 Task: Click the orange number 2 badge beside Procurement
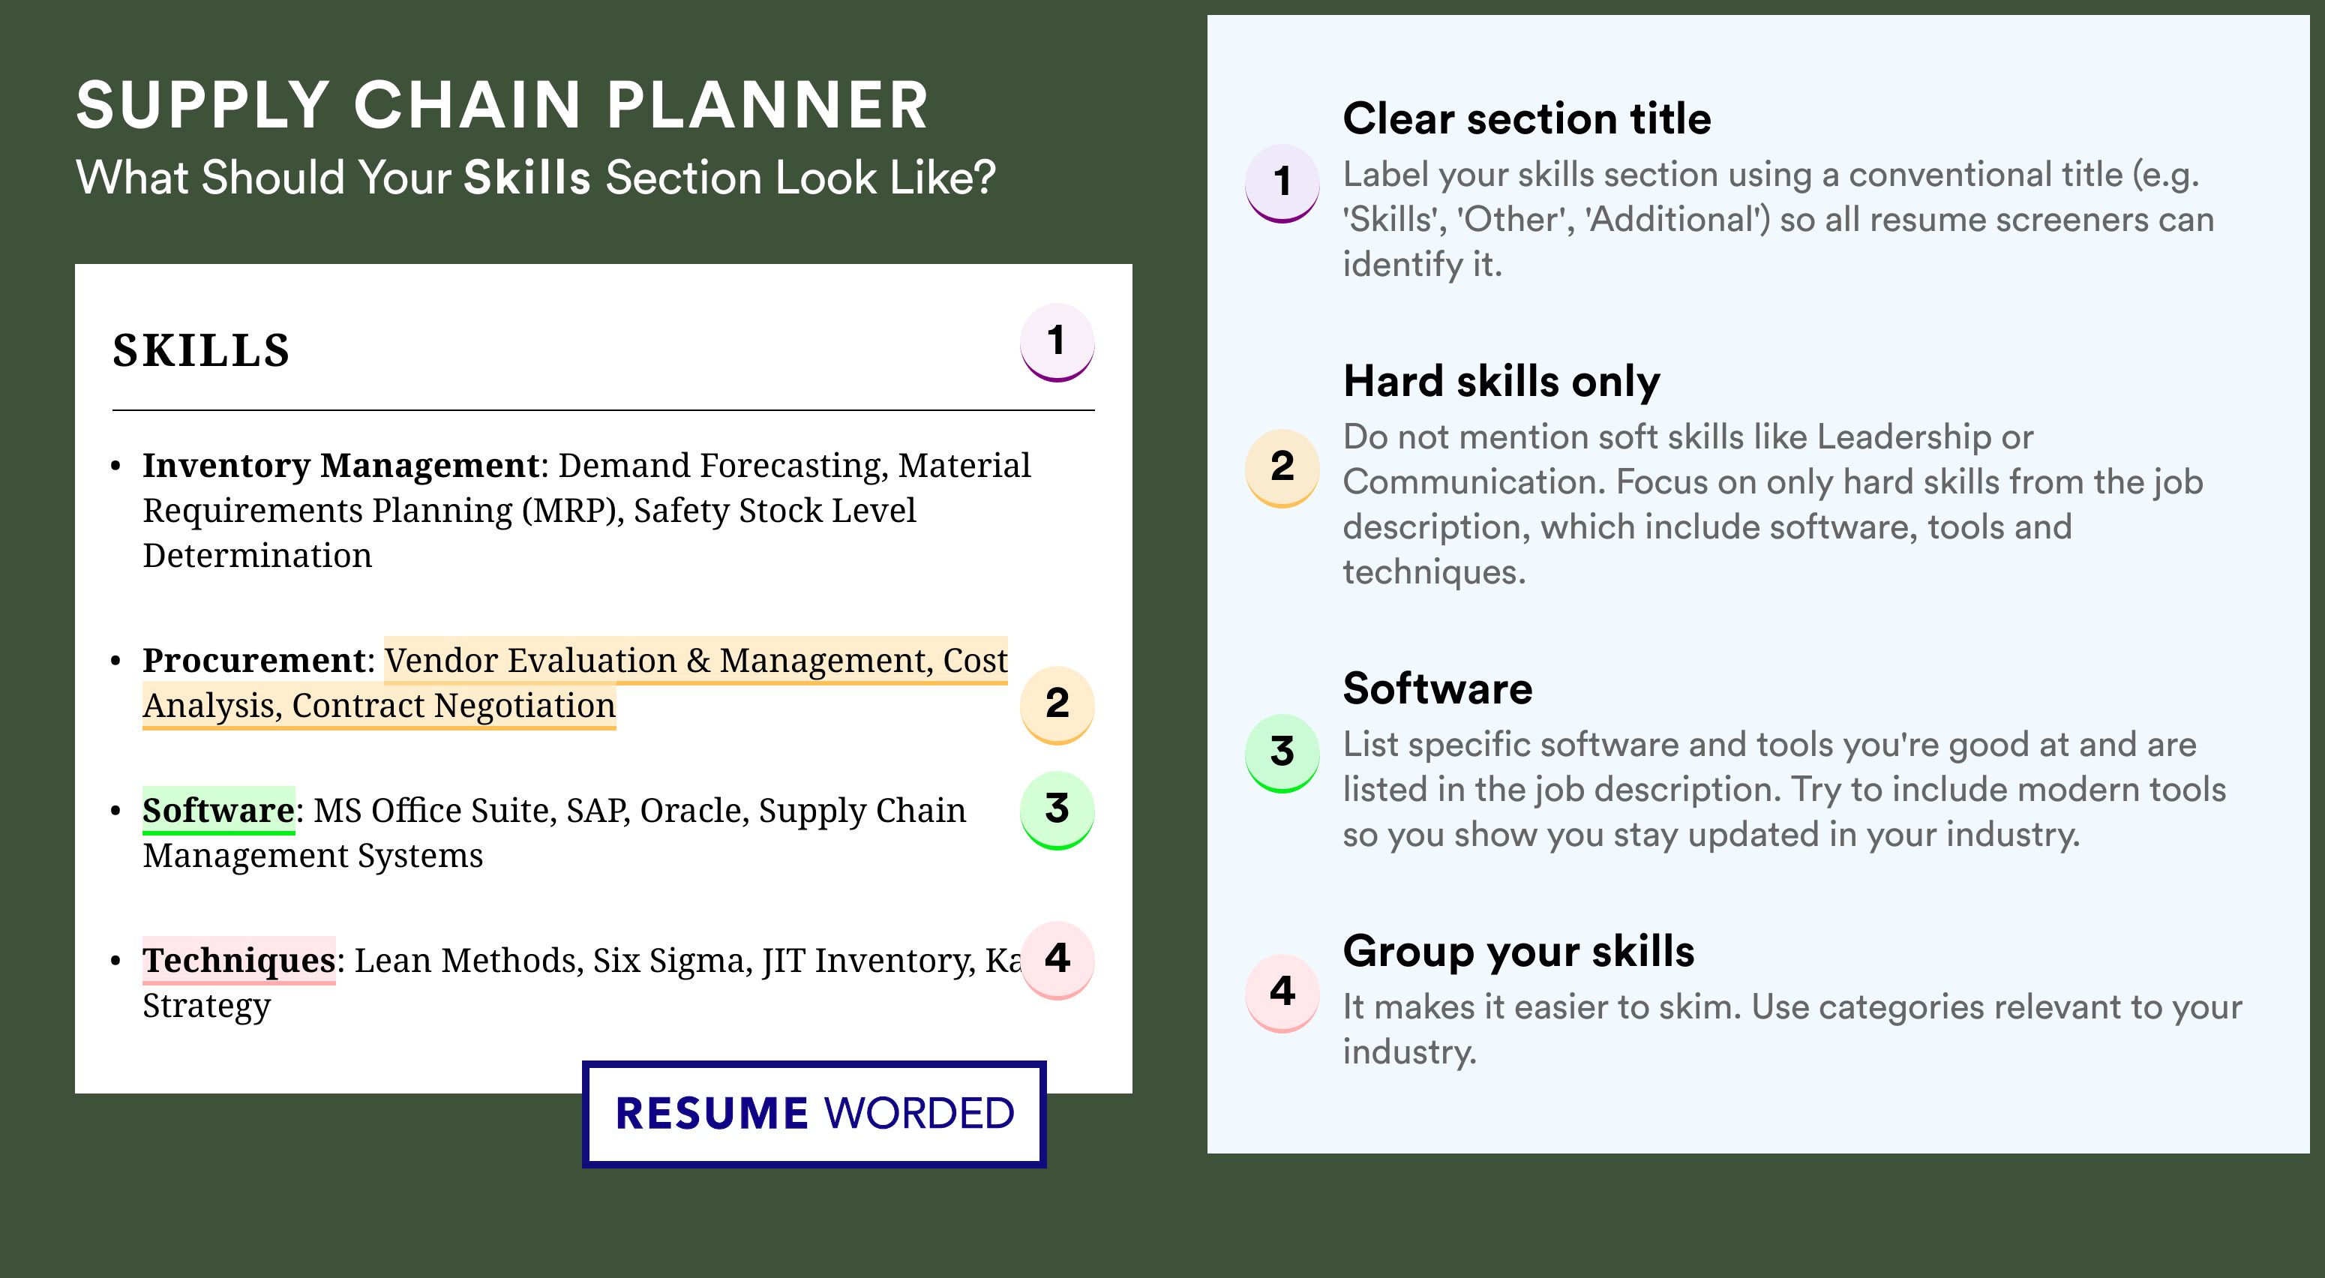click(1057, 705)
